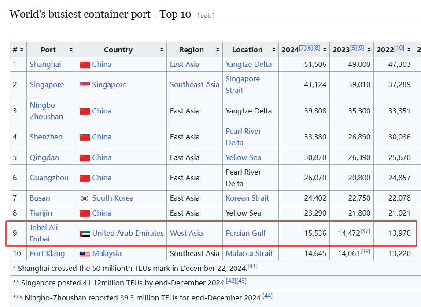Viewport: 421px width, 307px height.
Task: Sort by the Location column header
Action: [274, 50]
